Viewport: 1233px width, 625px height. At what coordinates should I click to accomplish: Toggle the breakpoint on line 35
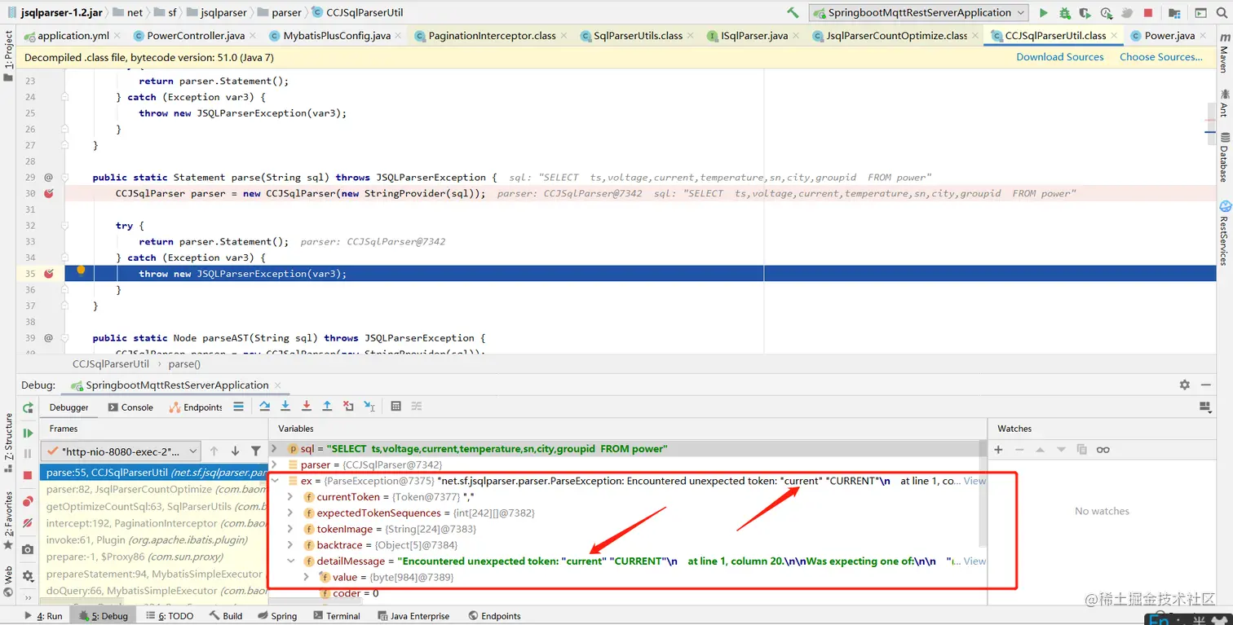[48, 274]
